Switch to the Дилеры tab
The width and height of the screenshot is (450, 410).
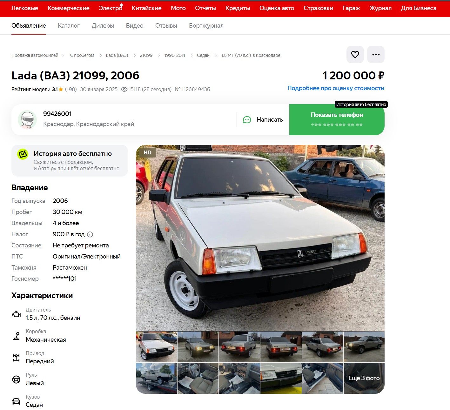pyautogui.click(x=103, y=26)
